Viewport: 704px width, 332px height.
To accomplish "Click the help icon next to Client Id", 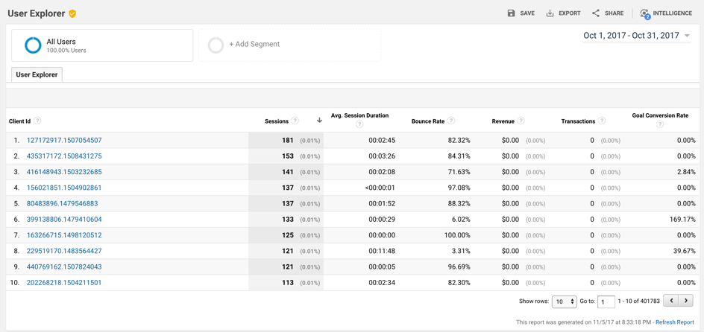I will pos(38,121).
